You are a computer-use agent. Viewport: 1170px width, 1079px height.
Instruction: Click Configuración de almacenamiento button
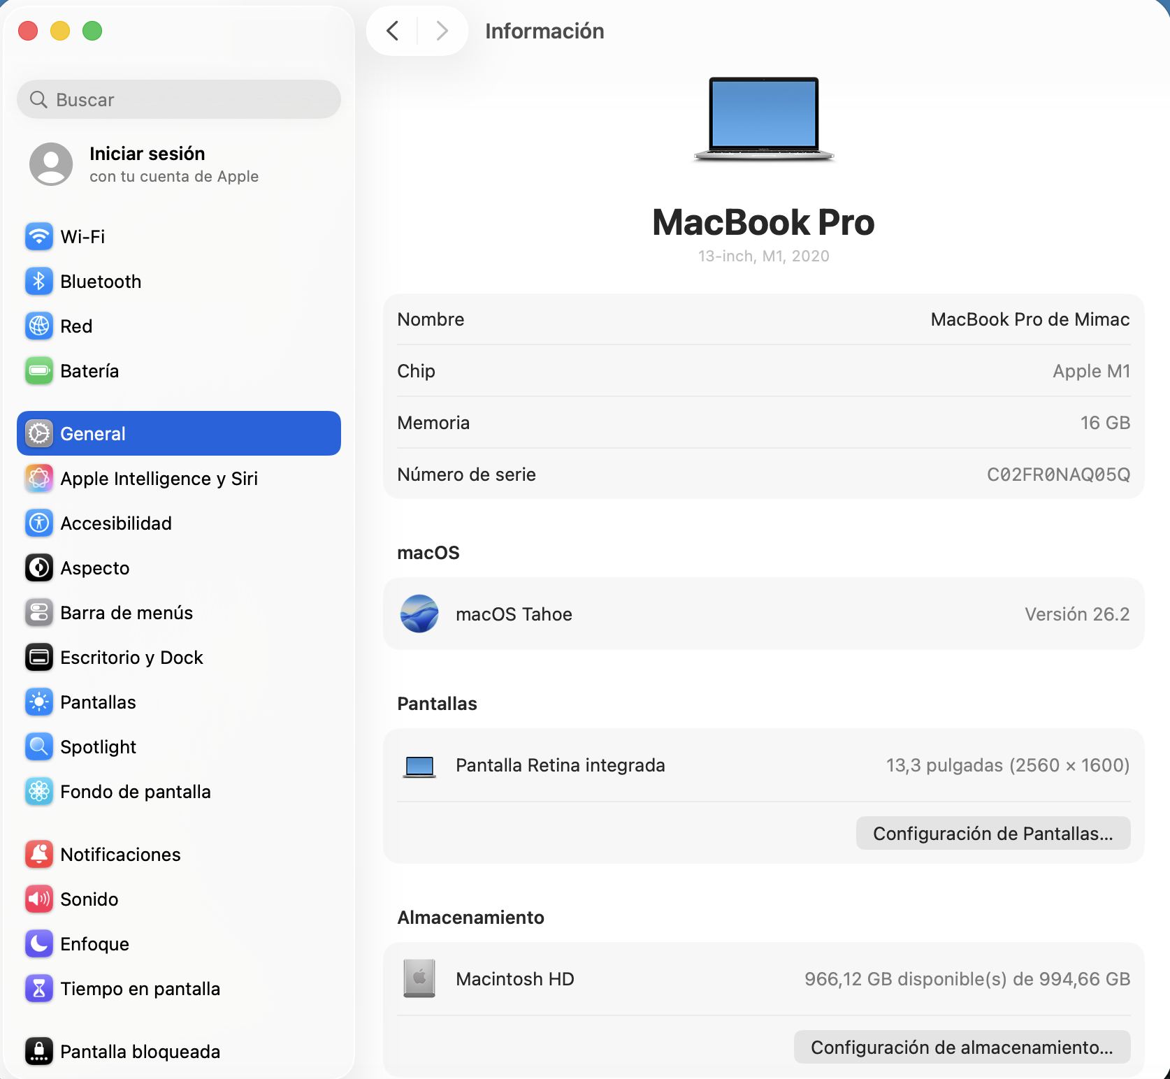[962, 1048]
